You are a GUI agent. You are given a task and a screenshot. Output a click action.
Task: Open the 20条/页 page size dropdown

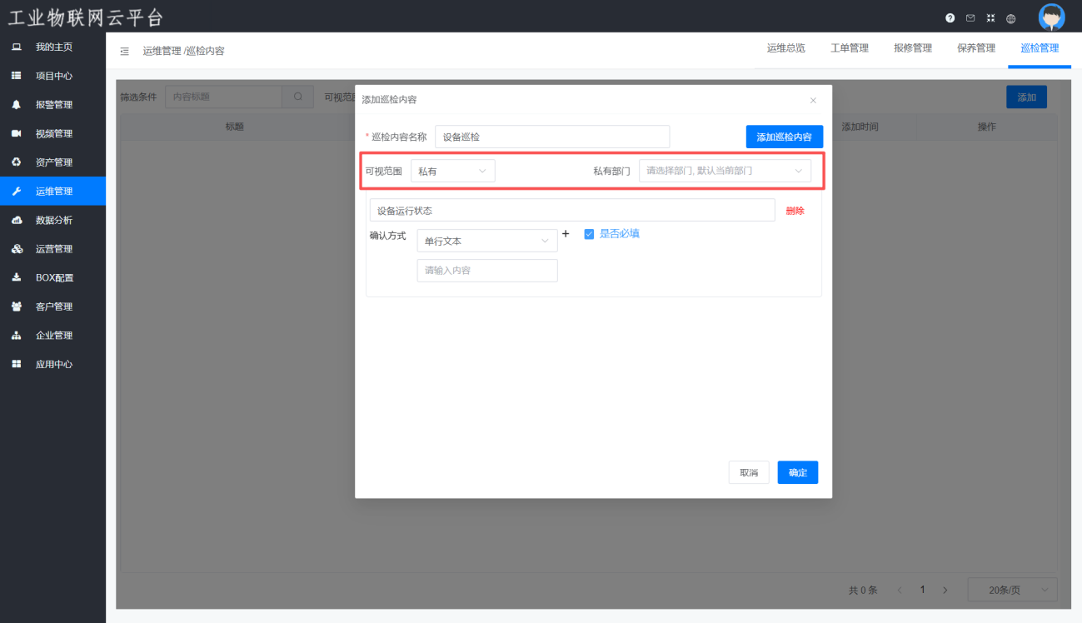[1011, 590]
